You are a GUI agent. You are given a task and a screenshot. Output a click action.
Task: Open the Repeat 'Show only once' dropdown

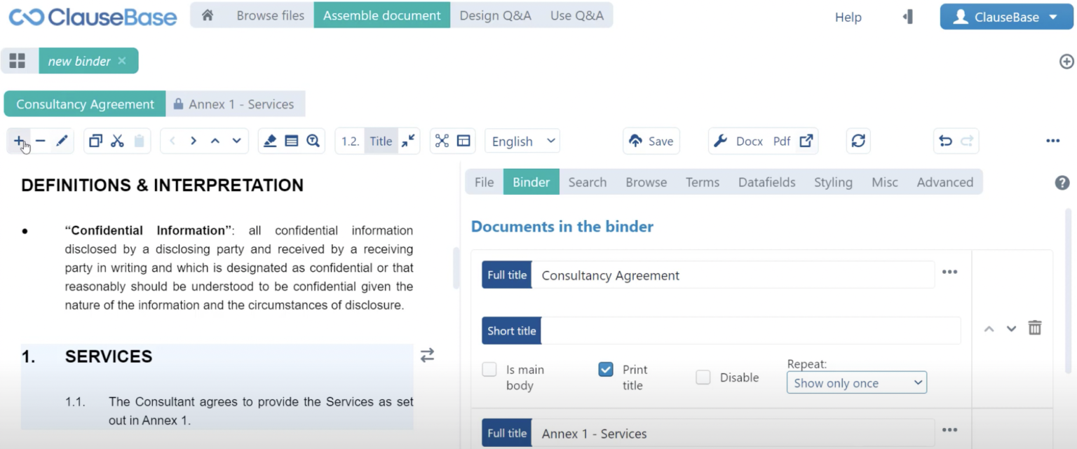856,383
